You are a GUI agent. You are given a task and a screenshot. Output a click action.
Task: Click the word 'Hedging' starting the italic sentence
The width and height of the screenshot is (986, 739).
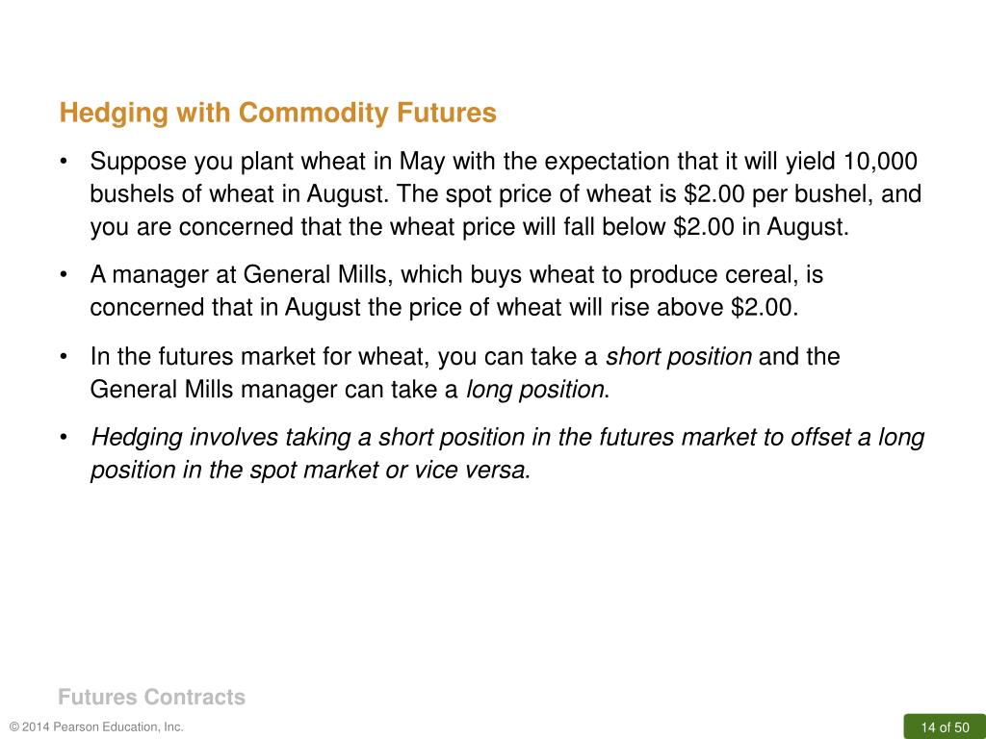pyautogui.click(x=137, y=438)
